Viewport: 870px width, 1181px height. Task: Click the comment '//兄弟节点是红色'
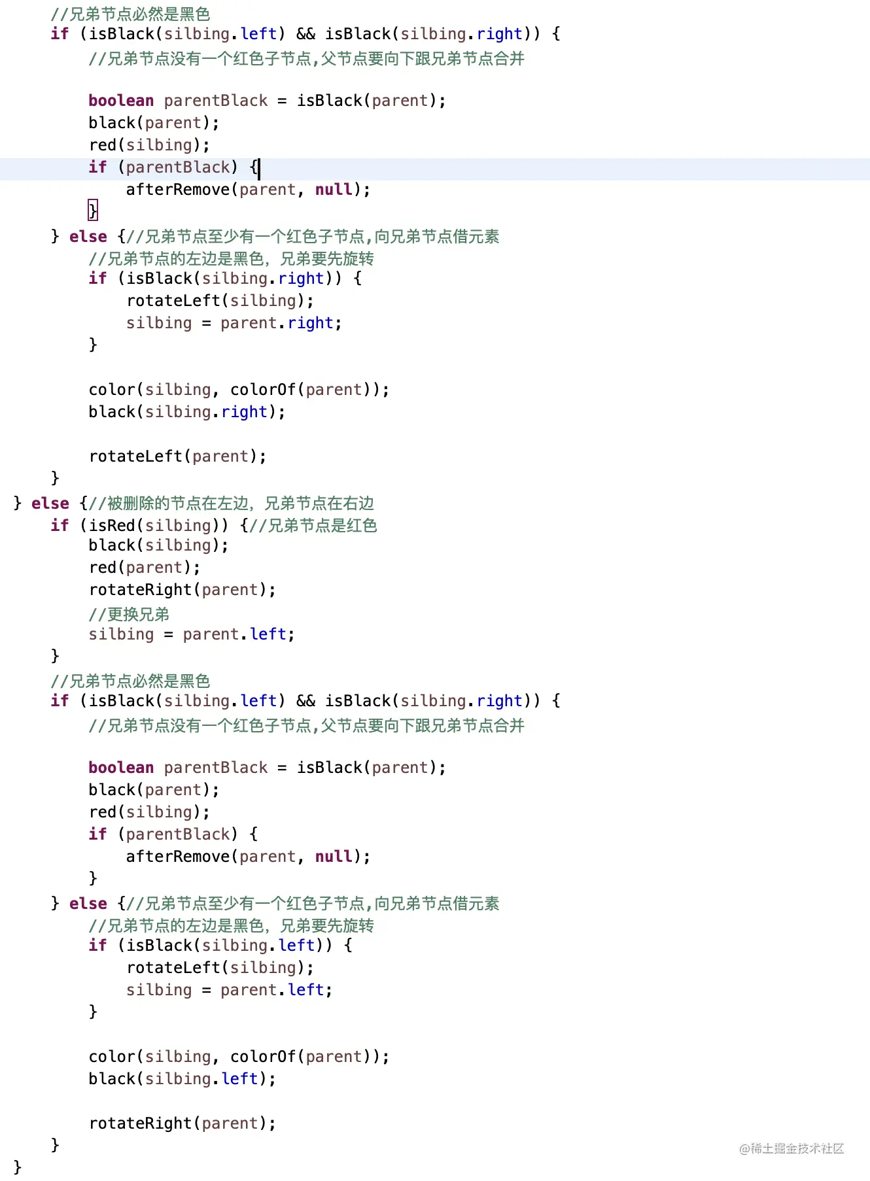313,526
